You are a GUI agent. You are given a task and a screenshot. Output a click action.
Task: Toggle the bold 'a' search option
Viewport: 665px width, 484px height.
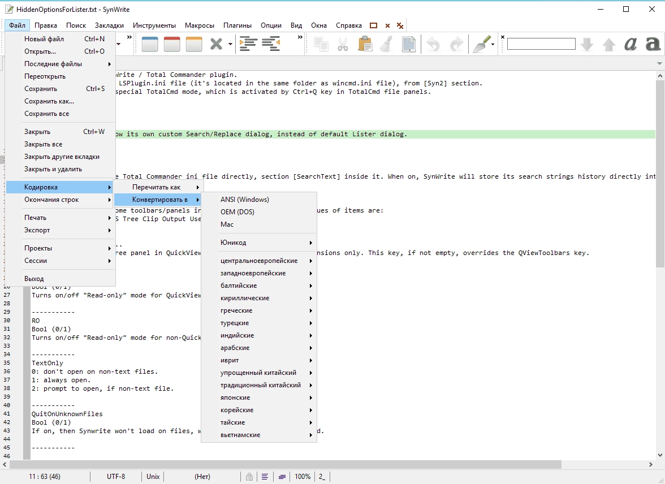click(x=653, y=44)
